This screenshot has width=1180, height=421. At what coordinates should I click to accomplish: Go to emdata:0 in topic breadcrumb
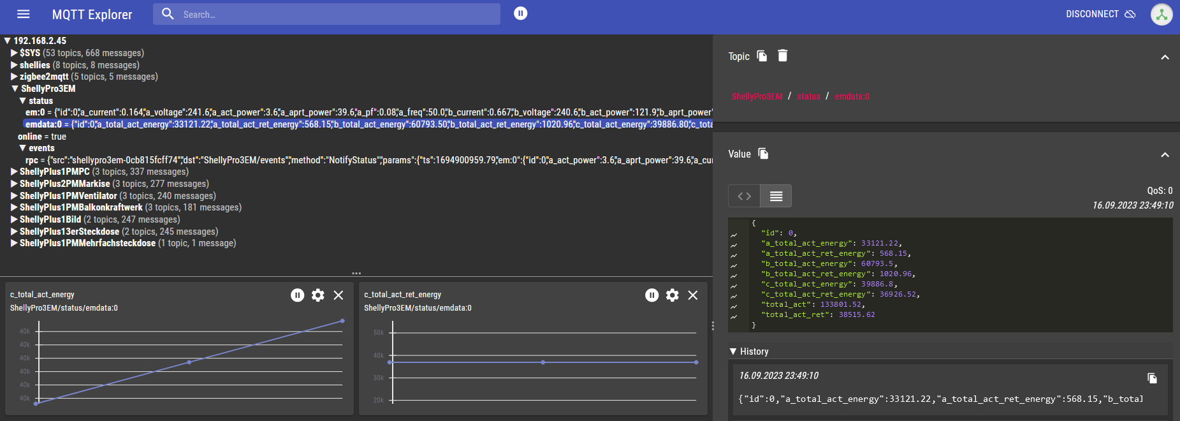tap(852, 96)
